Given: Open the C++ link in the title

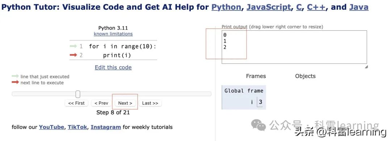Looking at the screenshot, I should pyautogui.click(x=316, y=7).
